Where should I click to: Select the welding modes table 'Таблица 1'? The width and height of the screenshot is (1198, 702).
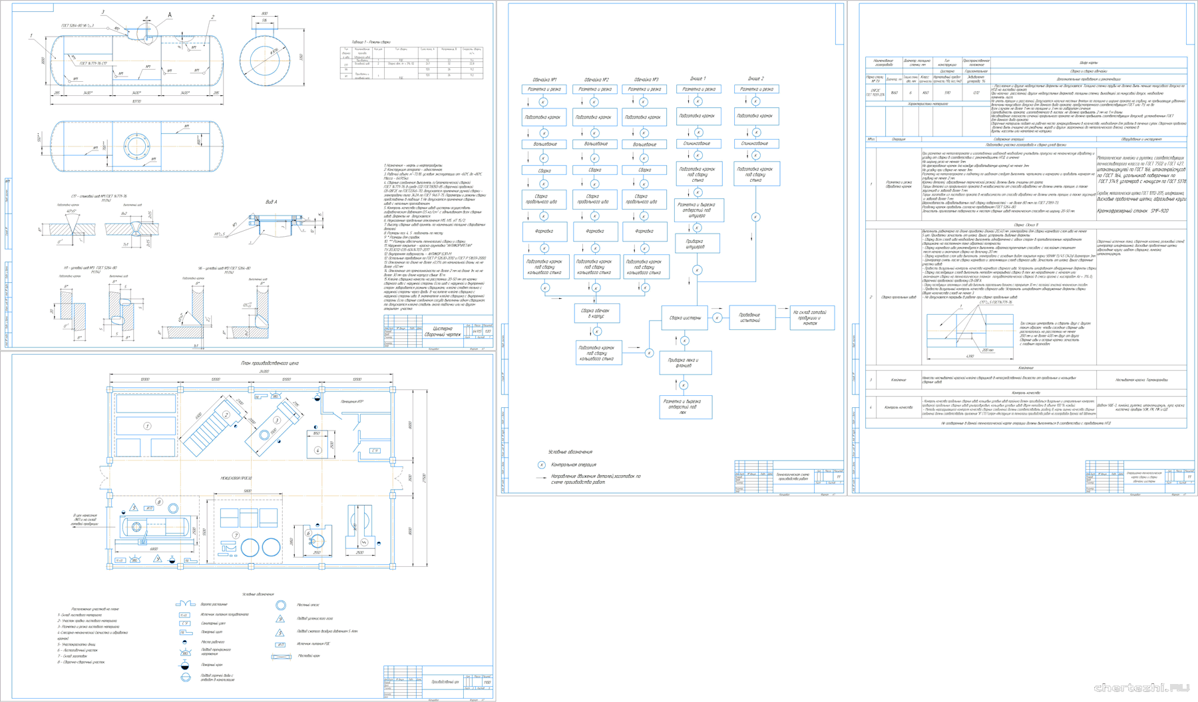(x=411, y=63)
